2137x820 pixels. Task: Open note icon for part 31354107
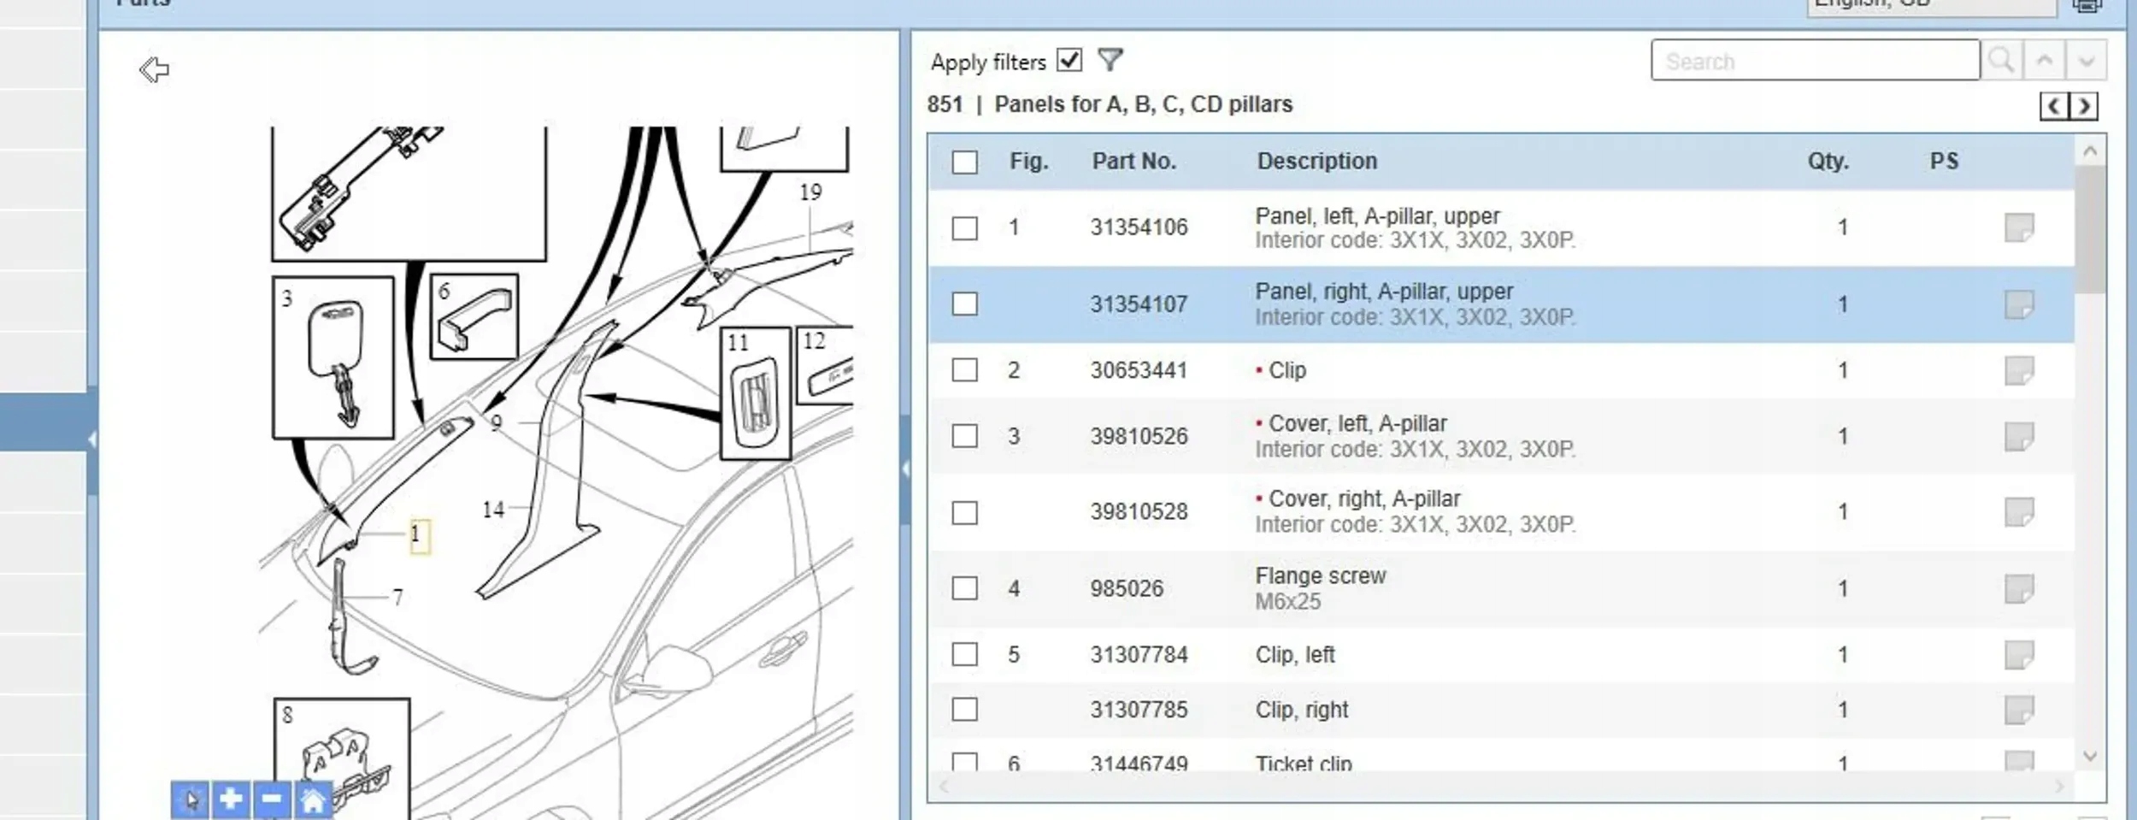(2019, 304)
